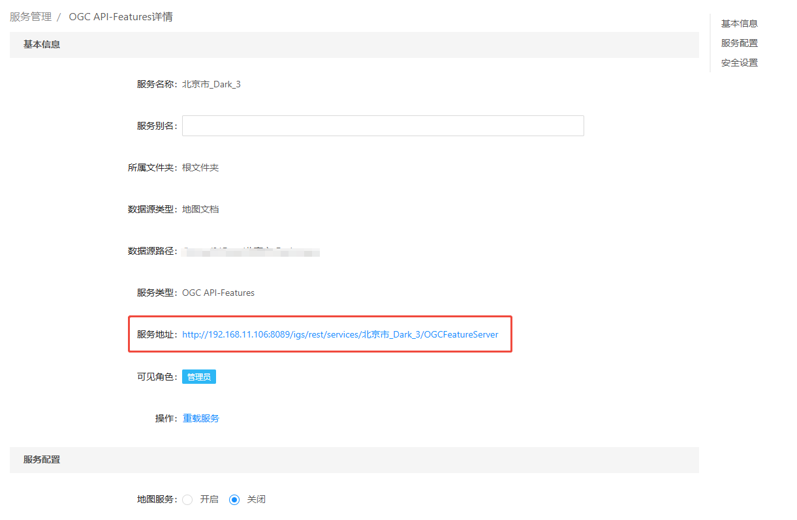Screen dimensions: 797x520
Task: Go to 安全设置 in the right anchor navigation
Action: [x=739, y=63]
